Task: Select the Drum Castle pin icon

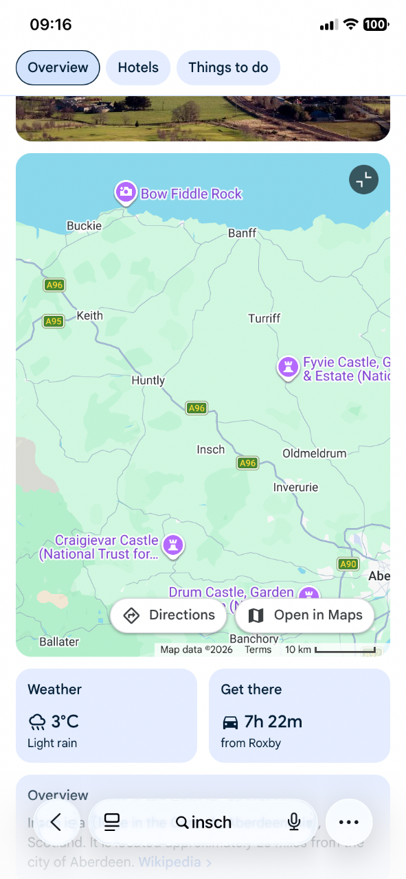Action: (309, 596)
